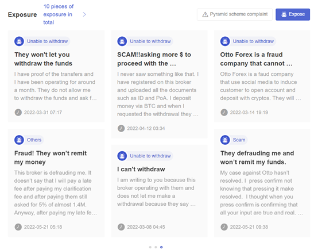Select the third active carousel page dot
Image resolution: width=318 pixels, height=250 pixels.
161,247
